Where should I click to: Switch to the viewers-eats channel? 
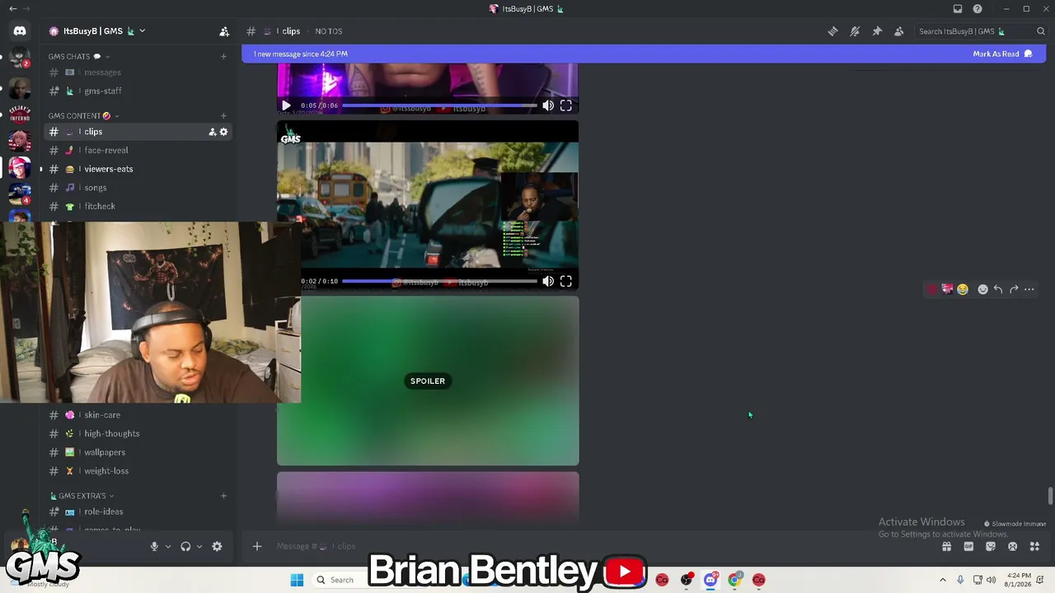point(138,169)
